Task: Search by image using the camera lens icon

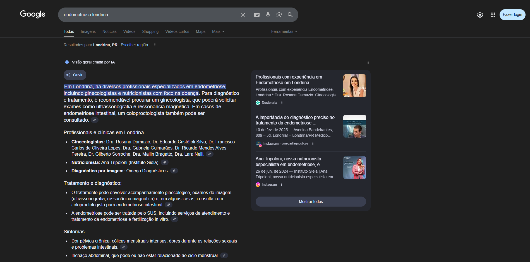Action: 279,15
